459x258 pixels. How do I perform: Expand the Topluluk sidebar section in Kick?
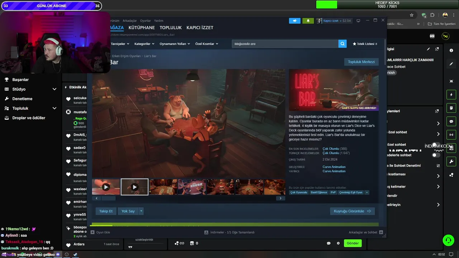point(55,108)
